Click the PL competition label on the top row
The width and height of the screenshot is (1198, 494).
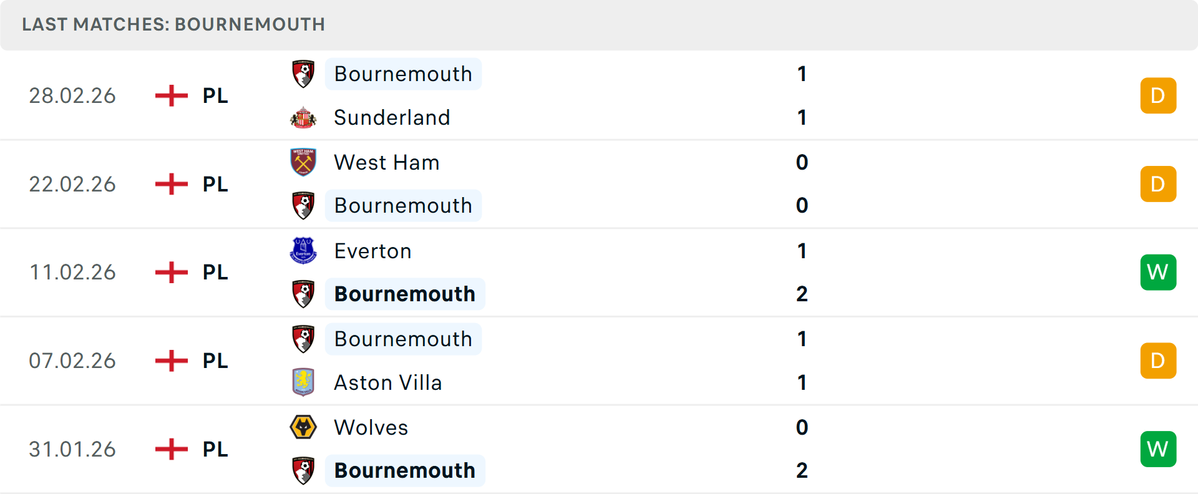[x=214, y=95]
